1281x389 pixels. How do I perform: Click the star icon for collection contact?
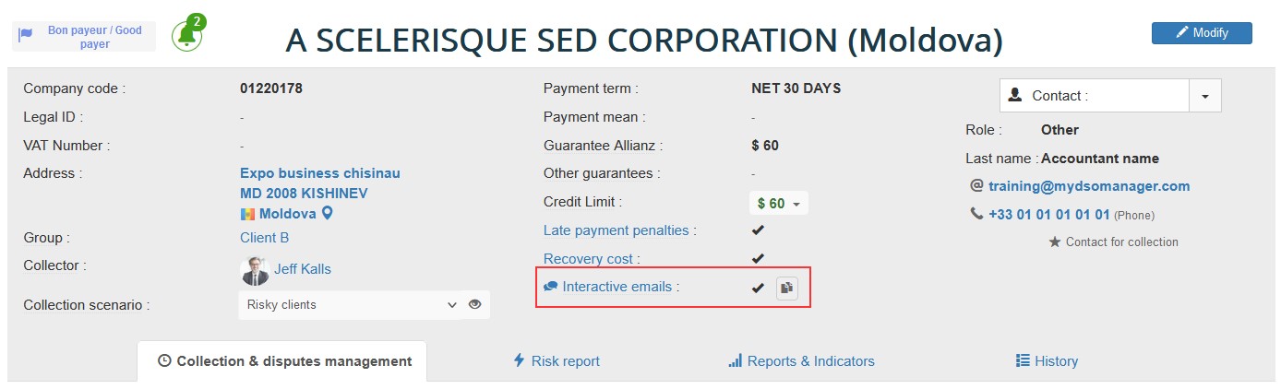1055,242
